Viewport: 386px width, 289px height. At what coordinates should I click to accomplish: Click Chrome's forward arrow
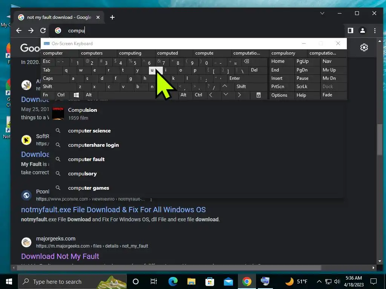(31, 30)
